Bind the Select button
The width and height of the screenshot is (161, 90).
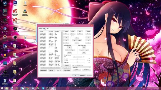80,31
